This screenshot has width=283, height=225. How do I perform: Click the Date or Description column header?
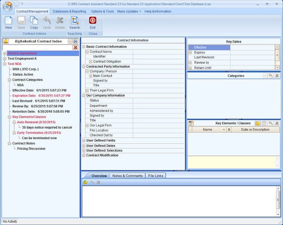click(255, 129)
